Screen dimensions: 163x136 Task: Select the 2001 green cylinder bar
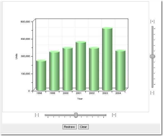[x=81, y=66]
